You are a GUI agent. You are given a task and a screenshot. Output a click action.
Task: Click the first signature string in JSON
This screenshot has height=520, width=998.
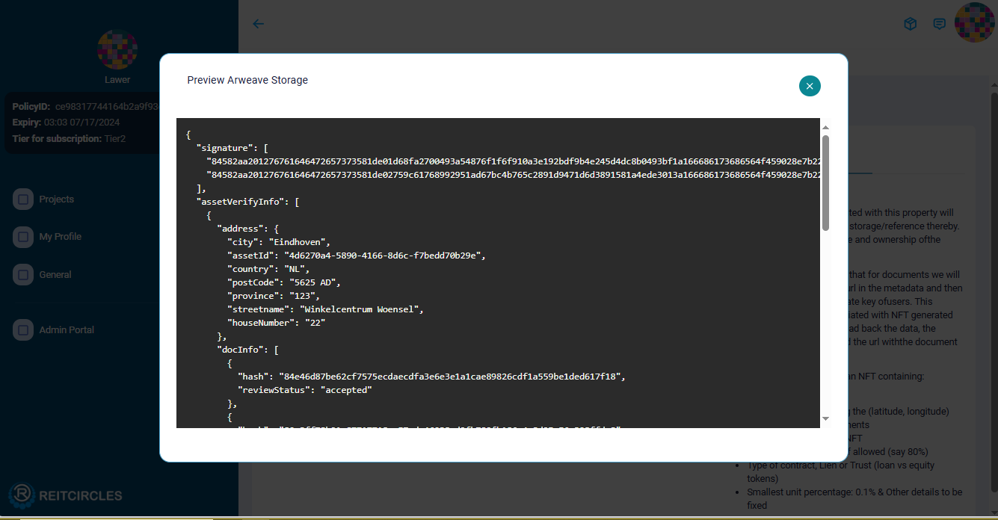[514, 161]
